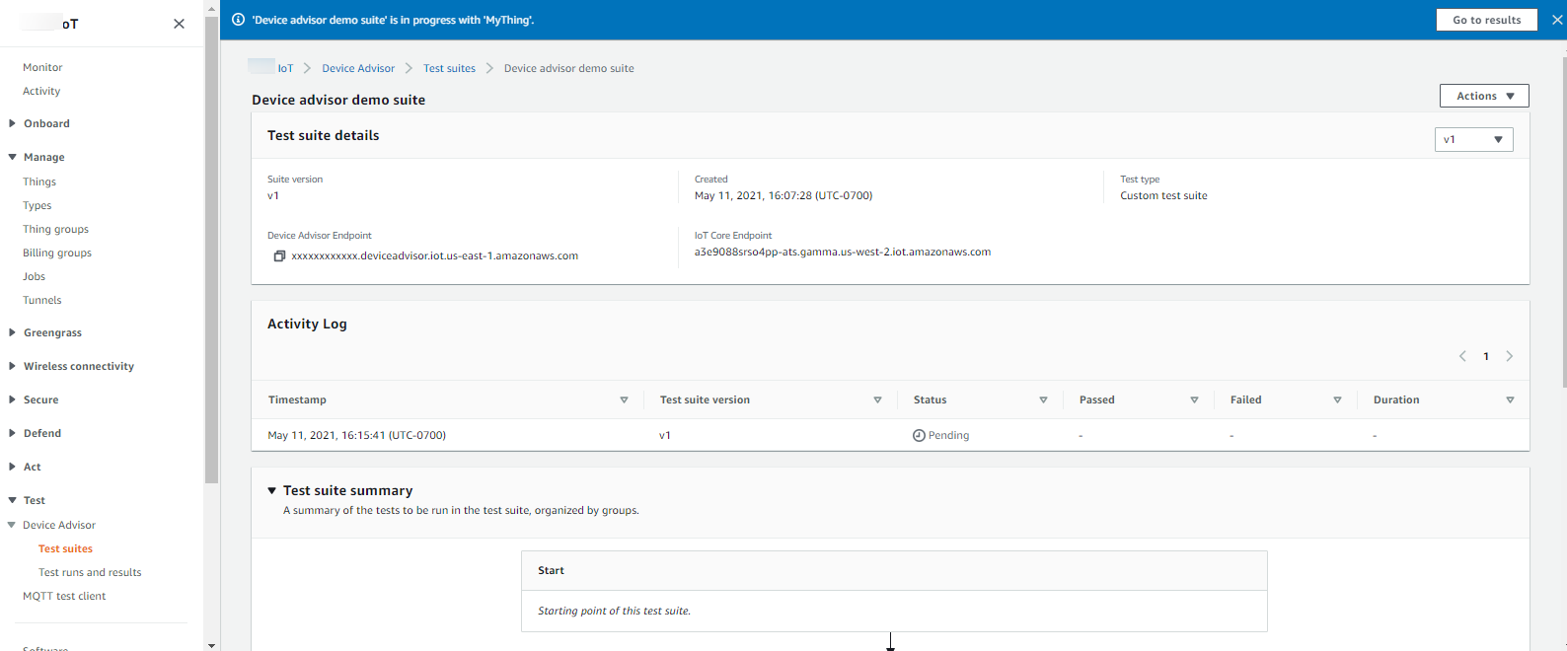Open the Actions dropdown menu
1567x651 pixels.
1484,96
